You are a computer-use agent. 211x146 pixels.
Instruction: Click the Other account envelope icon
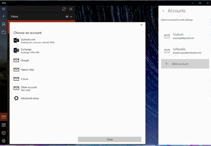pos(16,88)
